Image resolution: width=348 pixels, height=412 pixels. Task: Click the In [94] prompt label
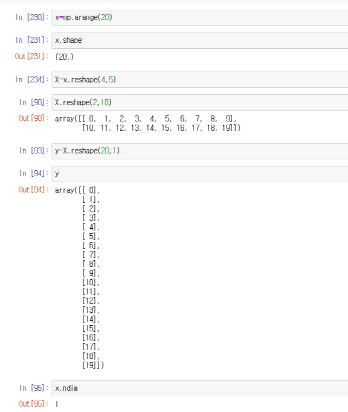[34, 173]
